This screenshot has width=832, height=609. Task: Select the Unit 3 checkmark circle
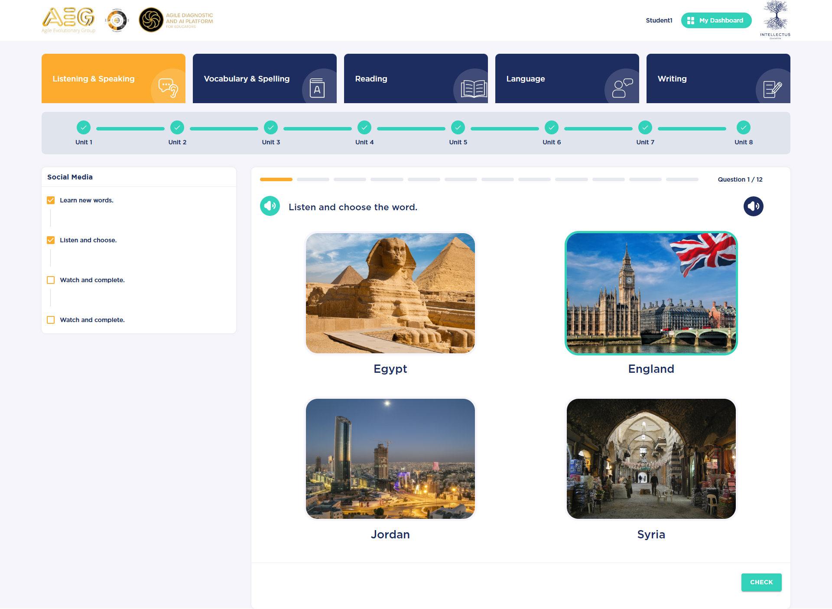271,127
